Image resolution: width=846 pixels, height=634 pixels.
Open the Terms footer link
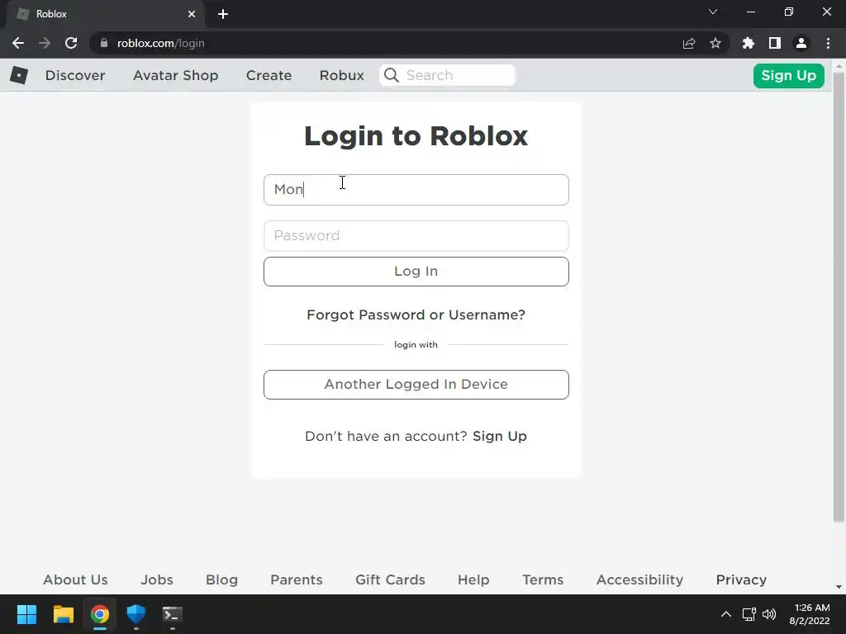click(x=543, y=580)
